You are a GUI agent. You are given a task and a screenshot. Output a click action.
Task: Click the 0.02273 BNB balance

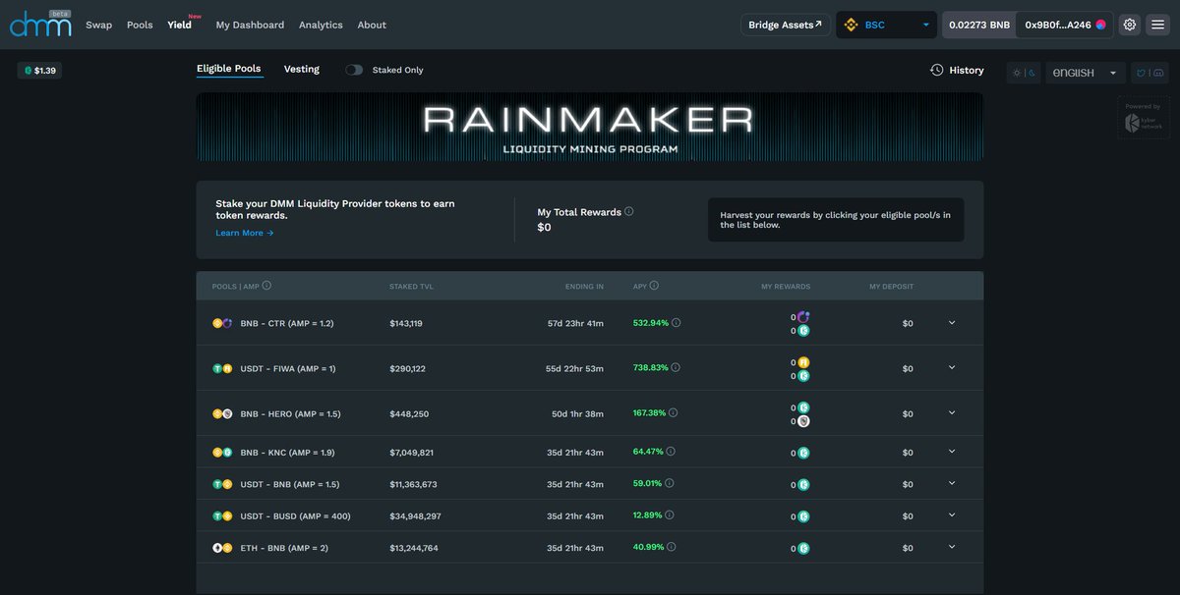[x=979, y=25]
